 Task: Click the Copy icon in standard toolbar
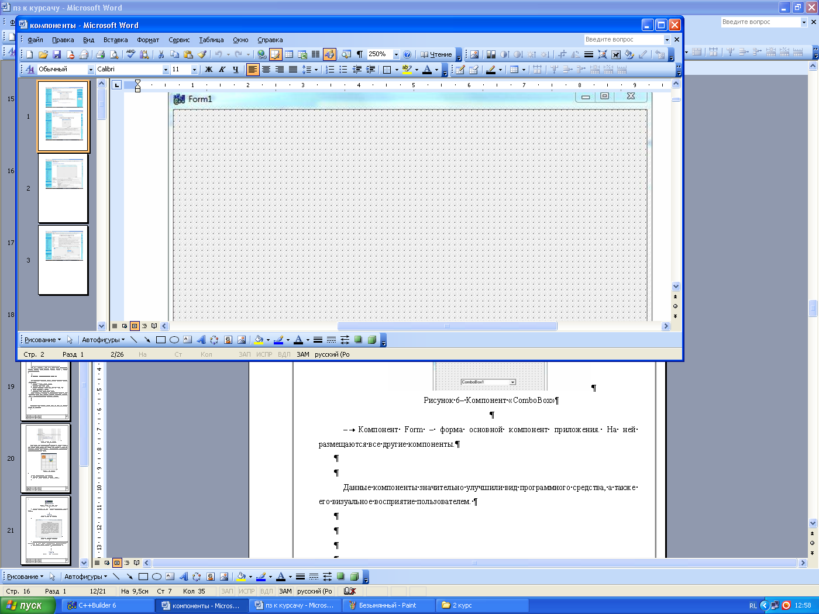point(174,54)
